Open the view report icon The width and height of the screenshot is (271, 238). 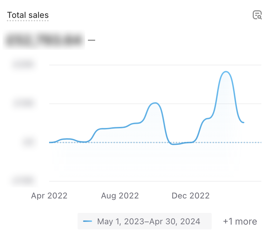257,15
